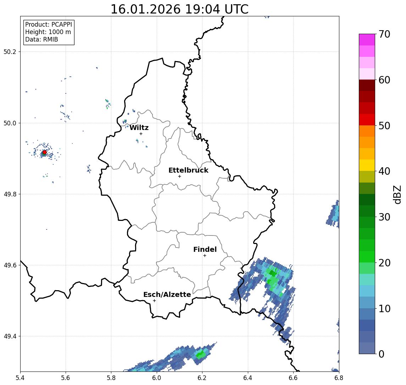Click the magenta top segment of the colorbar

click(x=367, y=40)
